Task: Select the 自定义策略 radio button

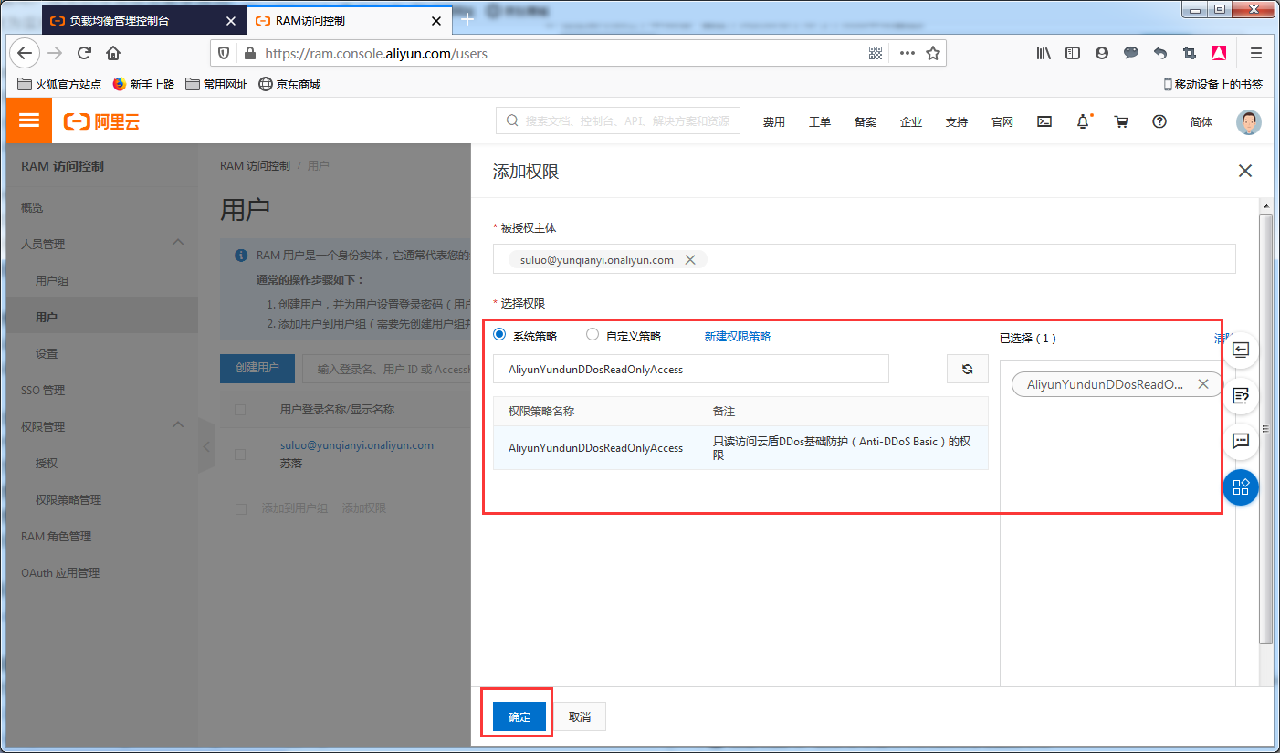Action: [x=593, y=334]
